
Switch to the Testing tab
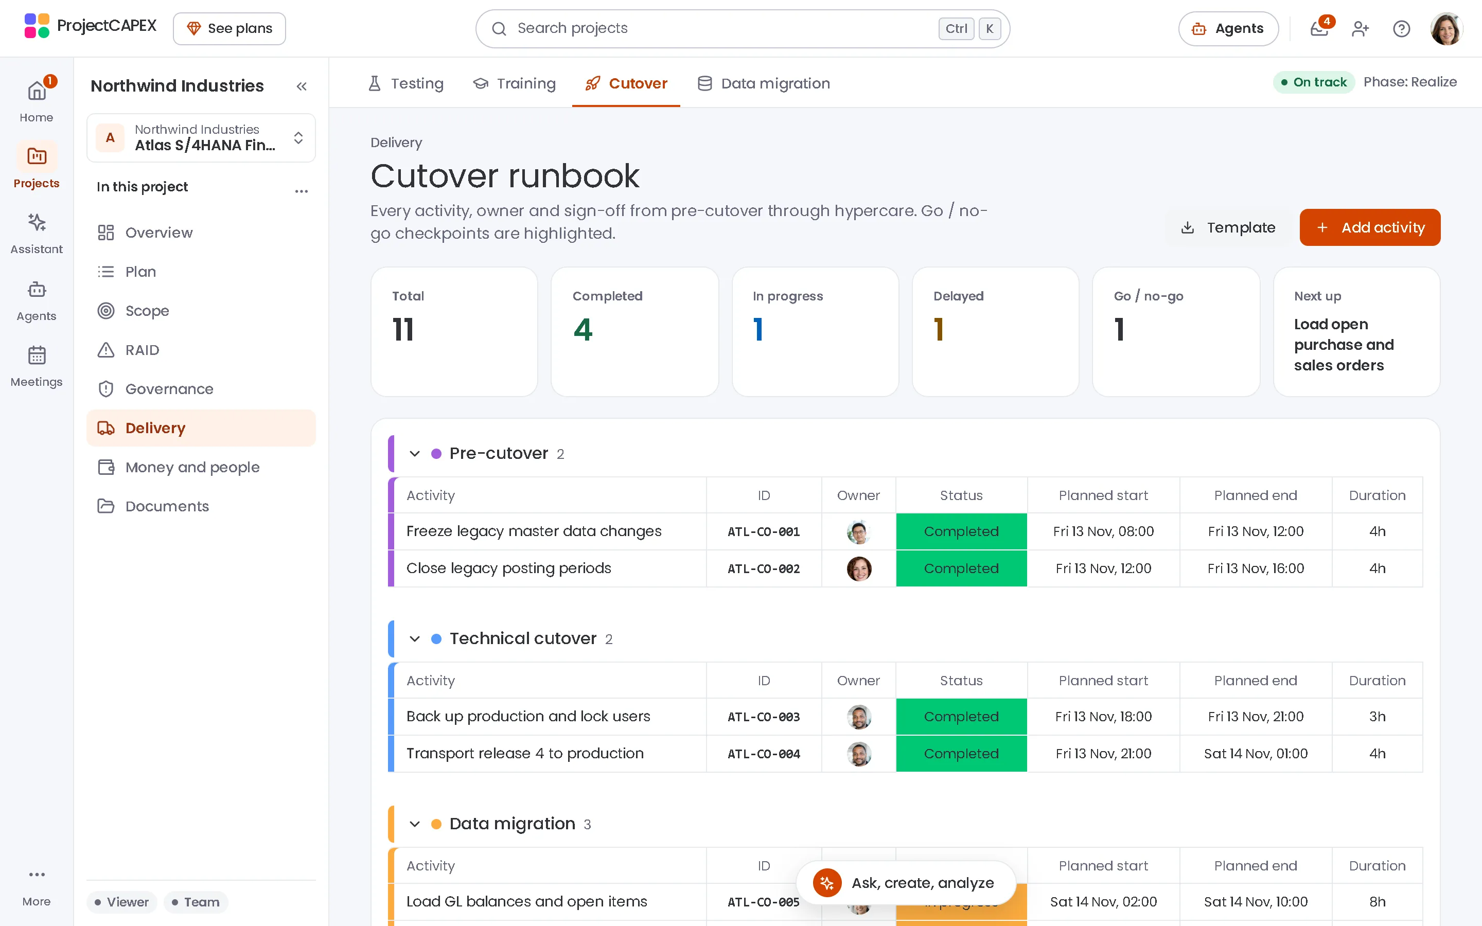(x=405, y=83)
